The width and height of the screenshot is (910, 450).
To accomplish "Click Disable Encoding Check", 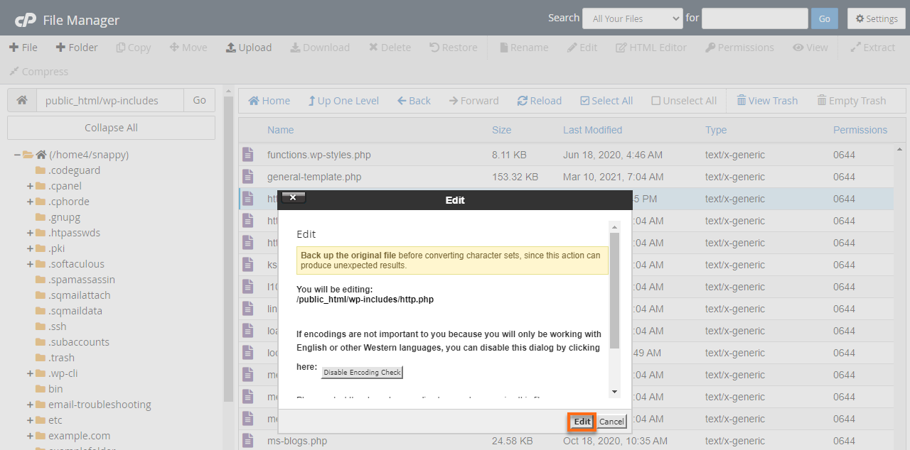I will tap(362, 371).
